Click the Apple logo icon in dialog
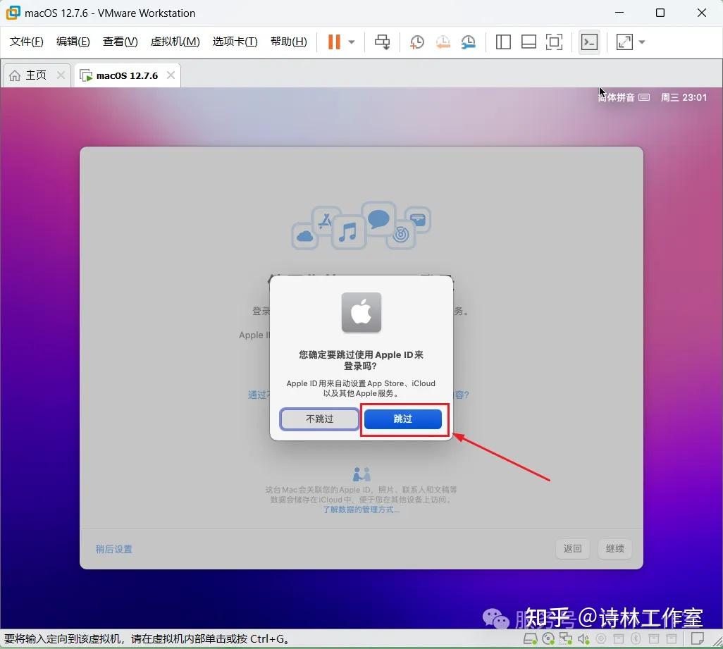Screen dimensions: 723x649 361,312
